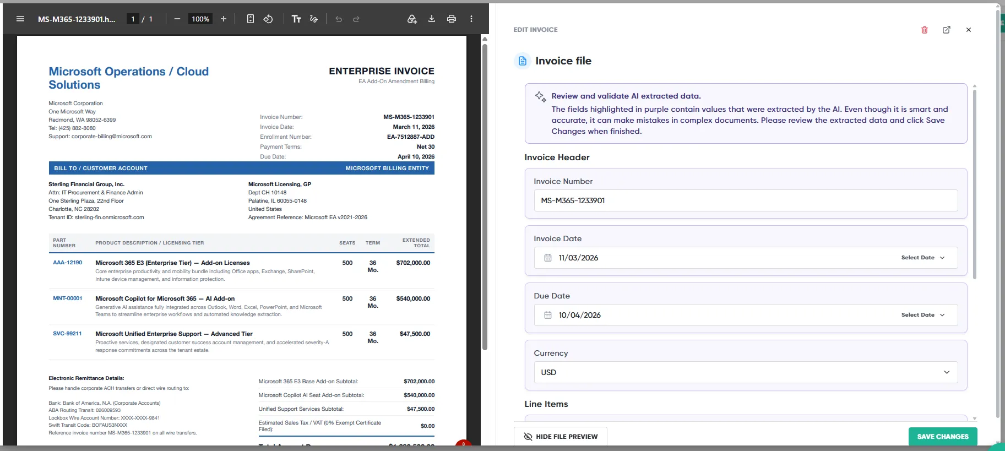Open calendar icon in Invoice Date field
1005x451 pixels.
point(548,258)
